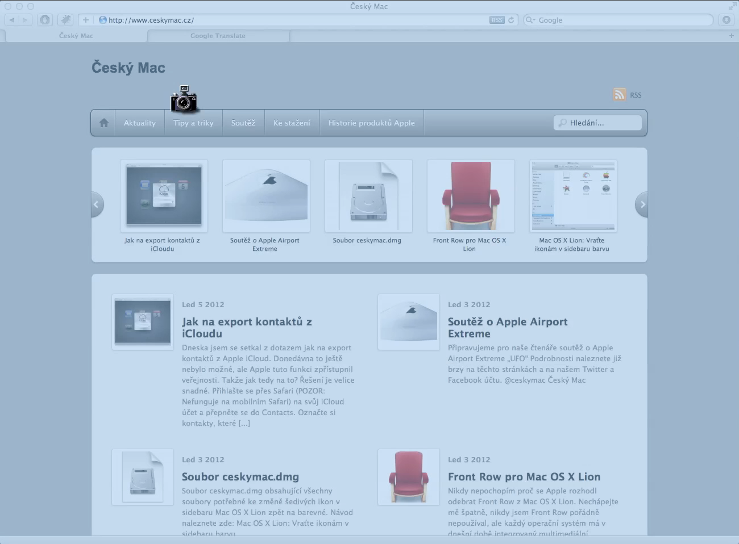739x544 pixels.
Task: Click the orange RSS feed icon
Action: pyautogui.click(x=619, y=95)
